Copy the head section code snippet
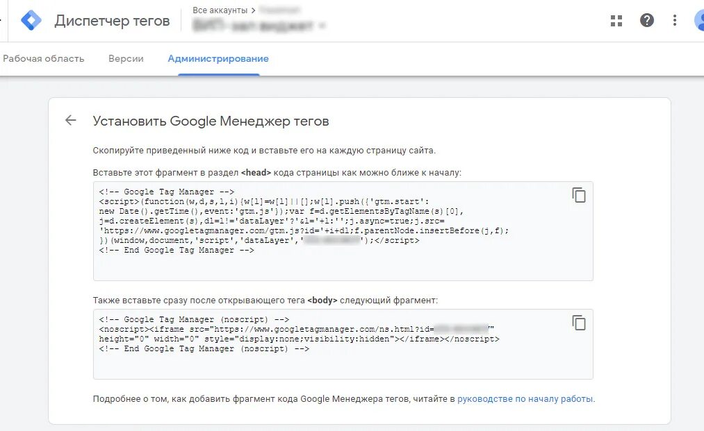 pos(578,195)
